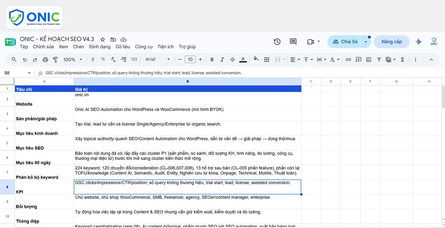Open the Arial font dropdown

click(x=158, y=59)
